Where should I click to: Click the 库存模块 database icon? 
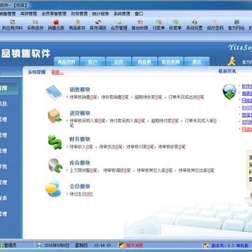[x=55, y=165]
